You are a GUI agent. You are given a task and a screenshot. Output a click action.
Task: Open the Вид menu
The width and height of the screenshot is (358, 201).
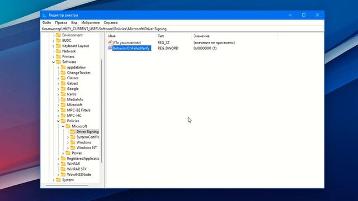74,22
